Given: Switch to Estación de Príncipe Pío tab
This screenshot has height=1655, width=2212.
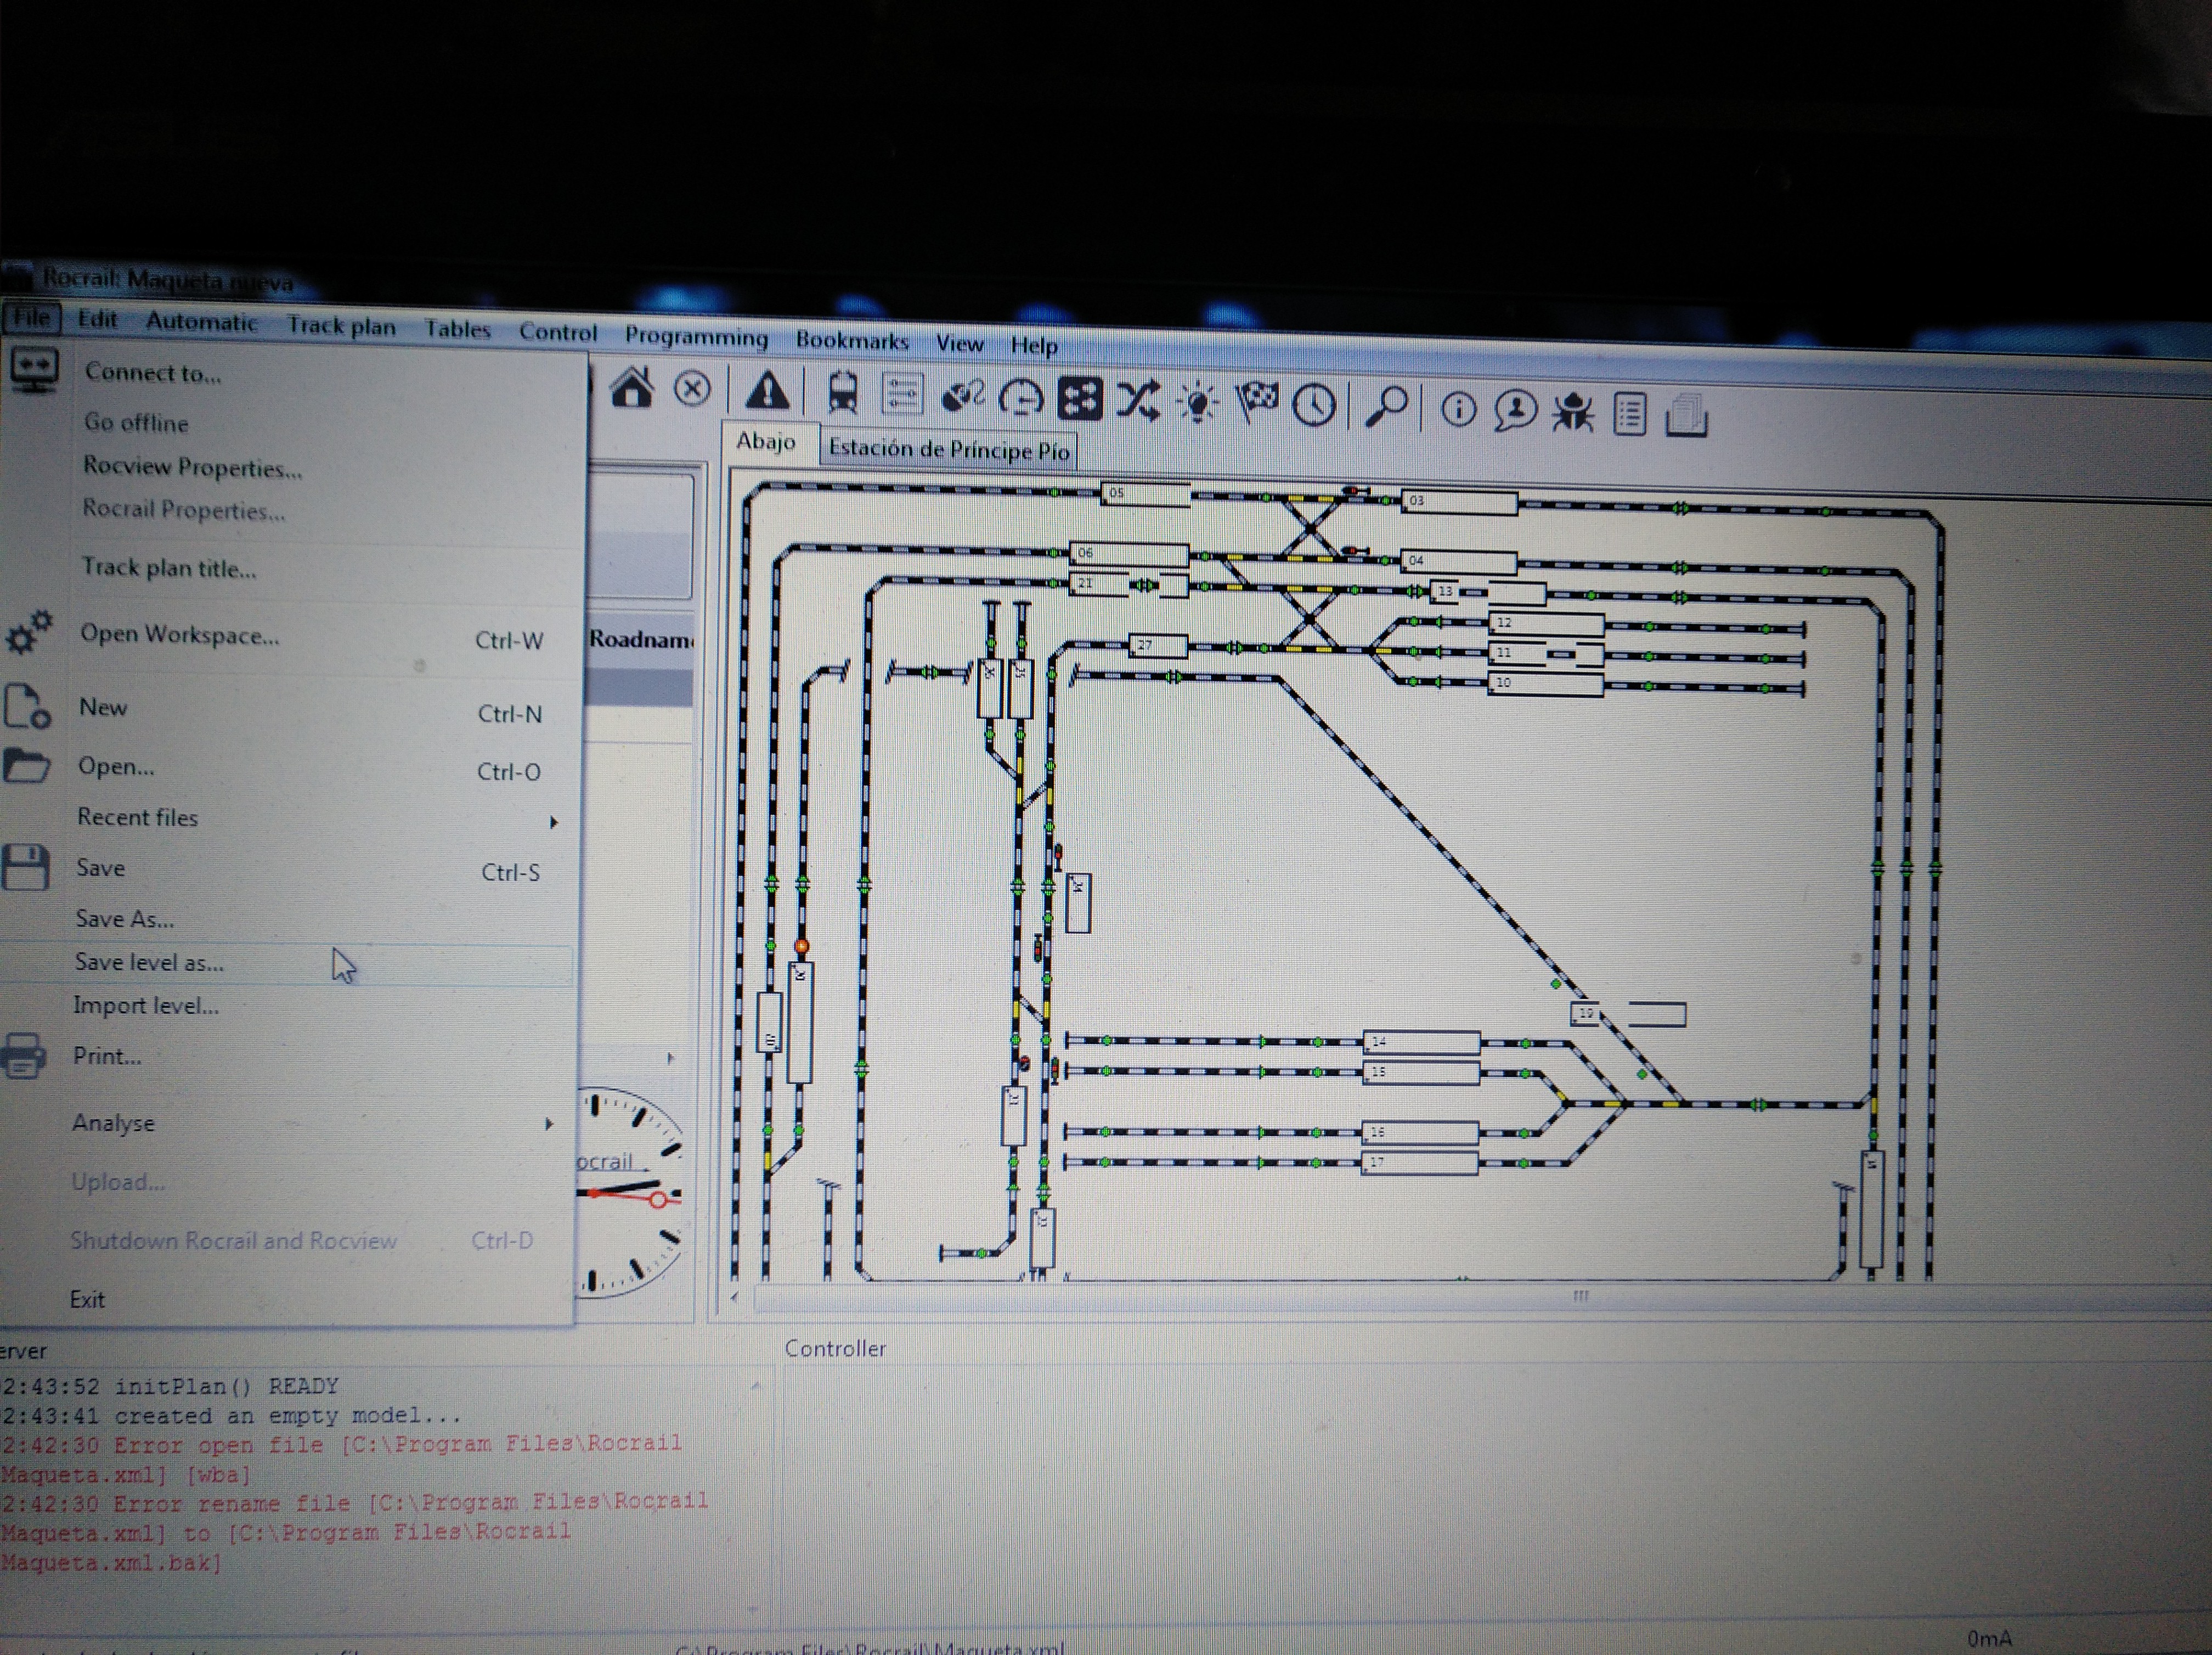Looking at the screenshot, I should pos(948,449).
